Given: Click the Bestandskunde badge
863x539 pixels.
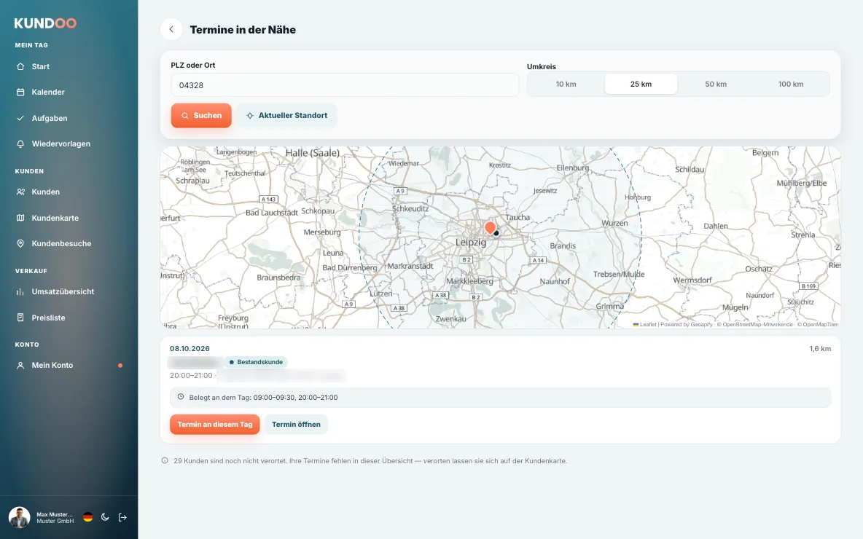Looking at the screenshot, I should [256, 362].
